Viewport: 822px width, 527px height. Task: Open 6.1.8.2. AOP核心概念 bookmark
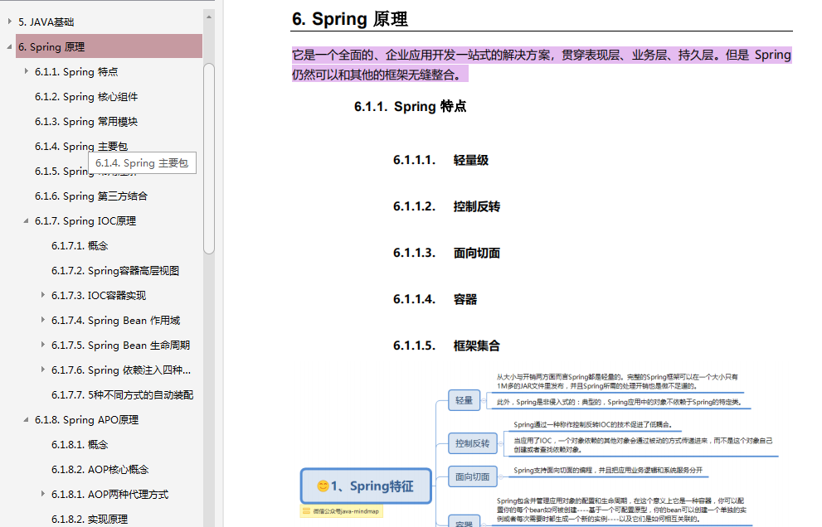(100, 470)
